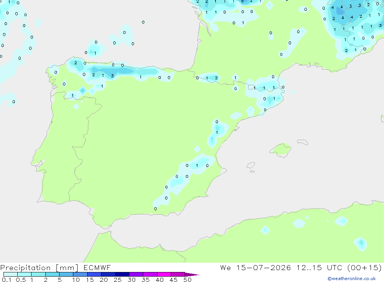Image resolution: width=384 pixels, height=282 pixels.
Task: Click the '[mm]' unit label
Action: point(67,268)
